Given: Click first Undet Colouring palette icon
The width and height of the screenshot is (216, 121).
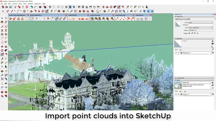Looking at the screenshot, I should pos(92,19).
